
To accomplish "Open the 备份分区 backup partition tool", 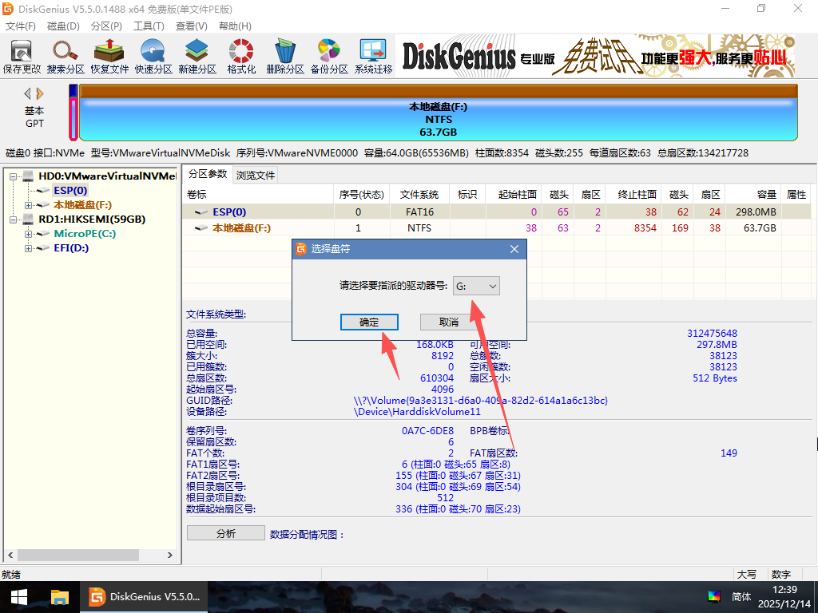I will point(329,56).
